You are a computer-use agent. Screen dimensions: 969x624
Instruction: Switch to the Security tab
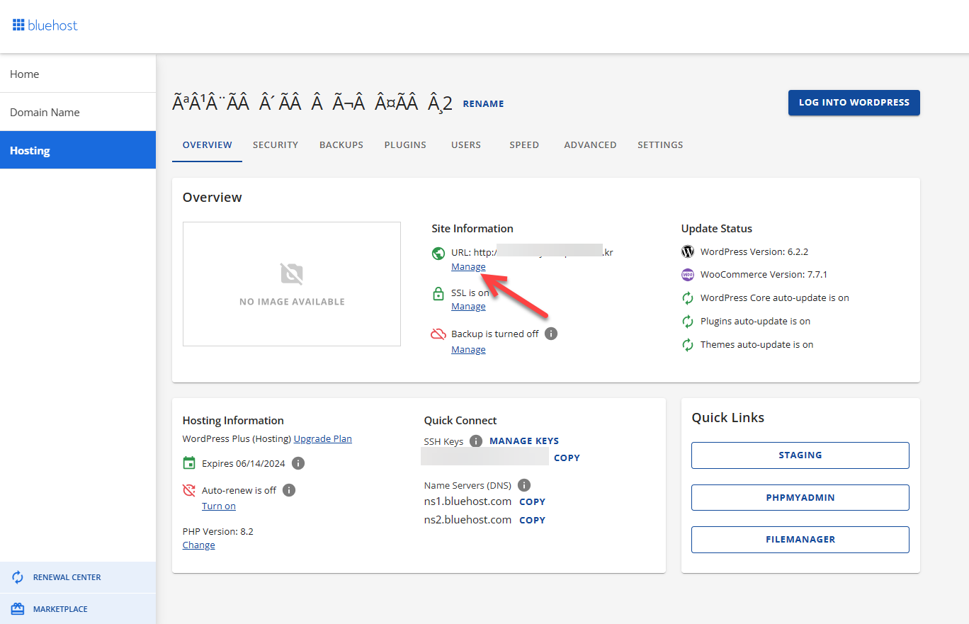(x=276, y=144)
